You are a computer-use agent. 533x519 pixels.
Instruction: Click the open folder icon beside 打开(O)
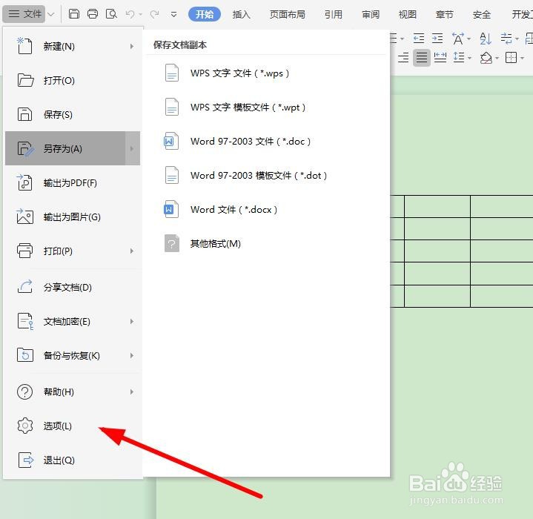[x=25, y=80]
